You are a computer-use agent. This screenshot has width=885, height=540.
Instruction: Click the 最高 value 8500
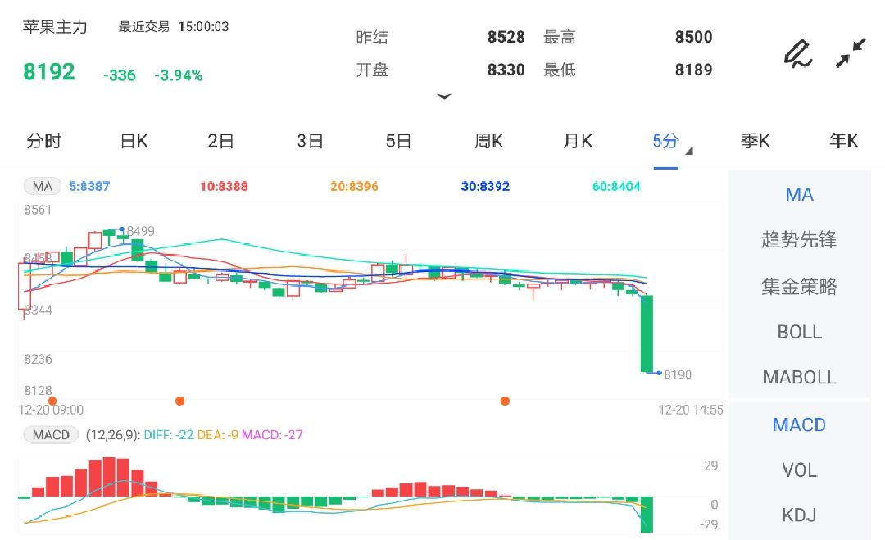[694, 37]
